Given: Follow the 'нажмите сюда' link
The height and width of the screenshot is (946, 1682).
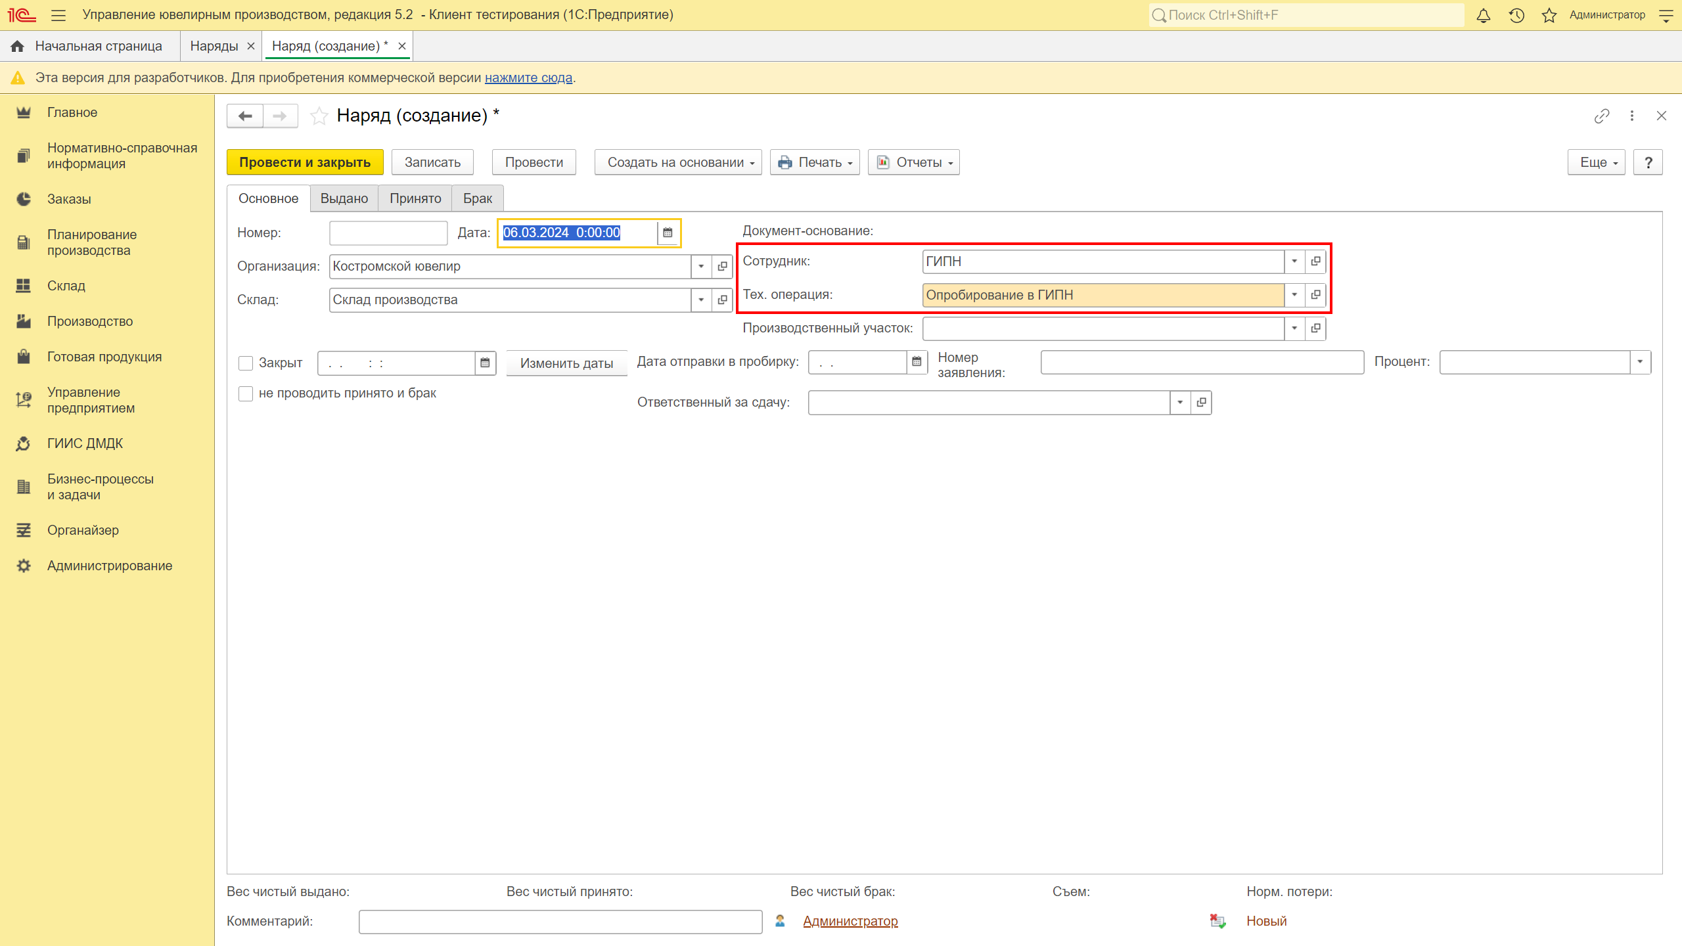Looking at the screenshot, I should click(x=528, y=78).
